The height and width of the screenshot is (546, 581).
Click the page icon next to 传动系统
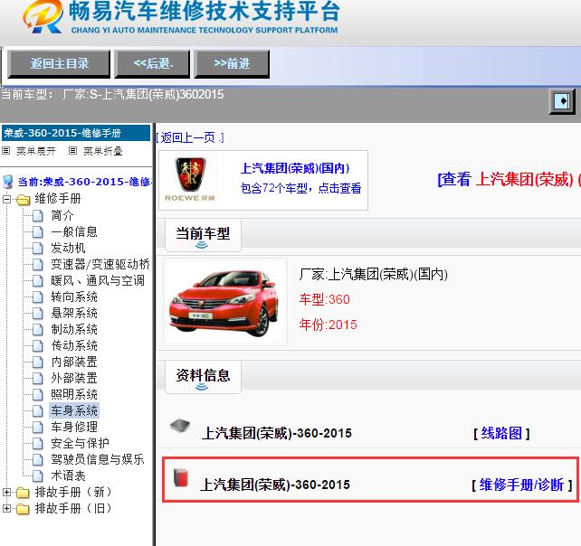(x=38, y=345)
